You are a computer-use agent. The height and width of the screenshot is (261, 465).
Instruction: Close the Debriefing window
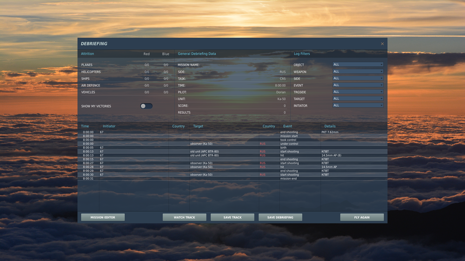382,44
